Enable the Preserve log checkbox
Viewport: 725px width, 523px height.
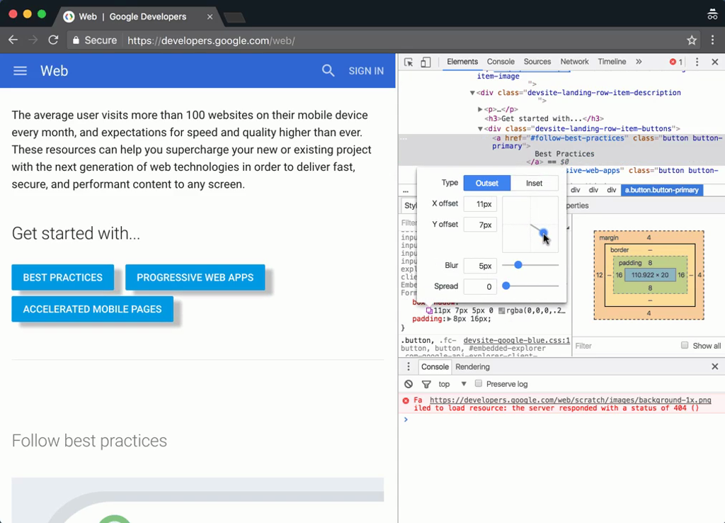(x=479, y=383)
